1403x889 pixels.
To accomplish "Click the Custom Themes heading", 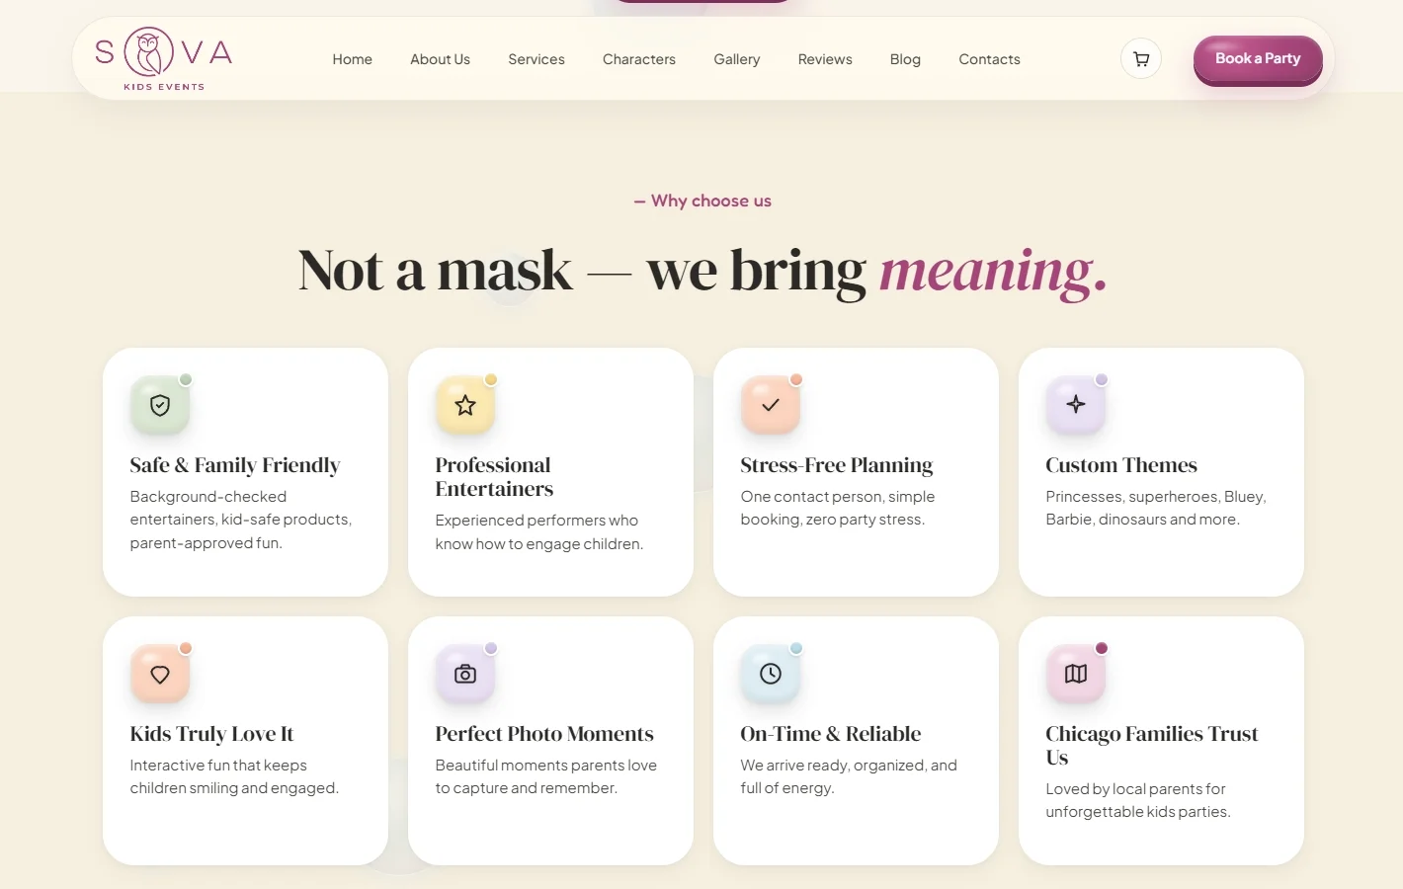I will (1121, 465).
